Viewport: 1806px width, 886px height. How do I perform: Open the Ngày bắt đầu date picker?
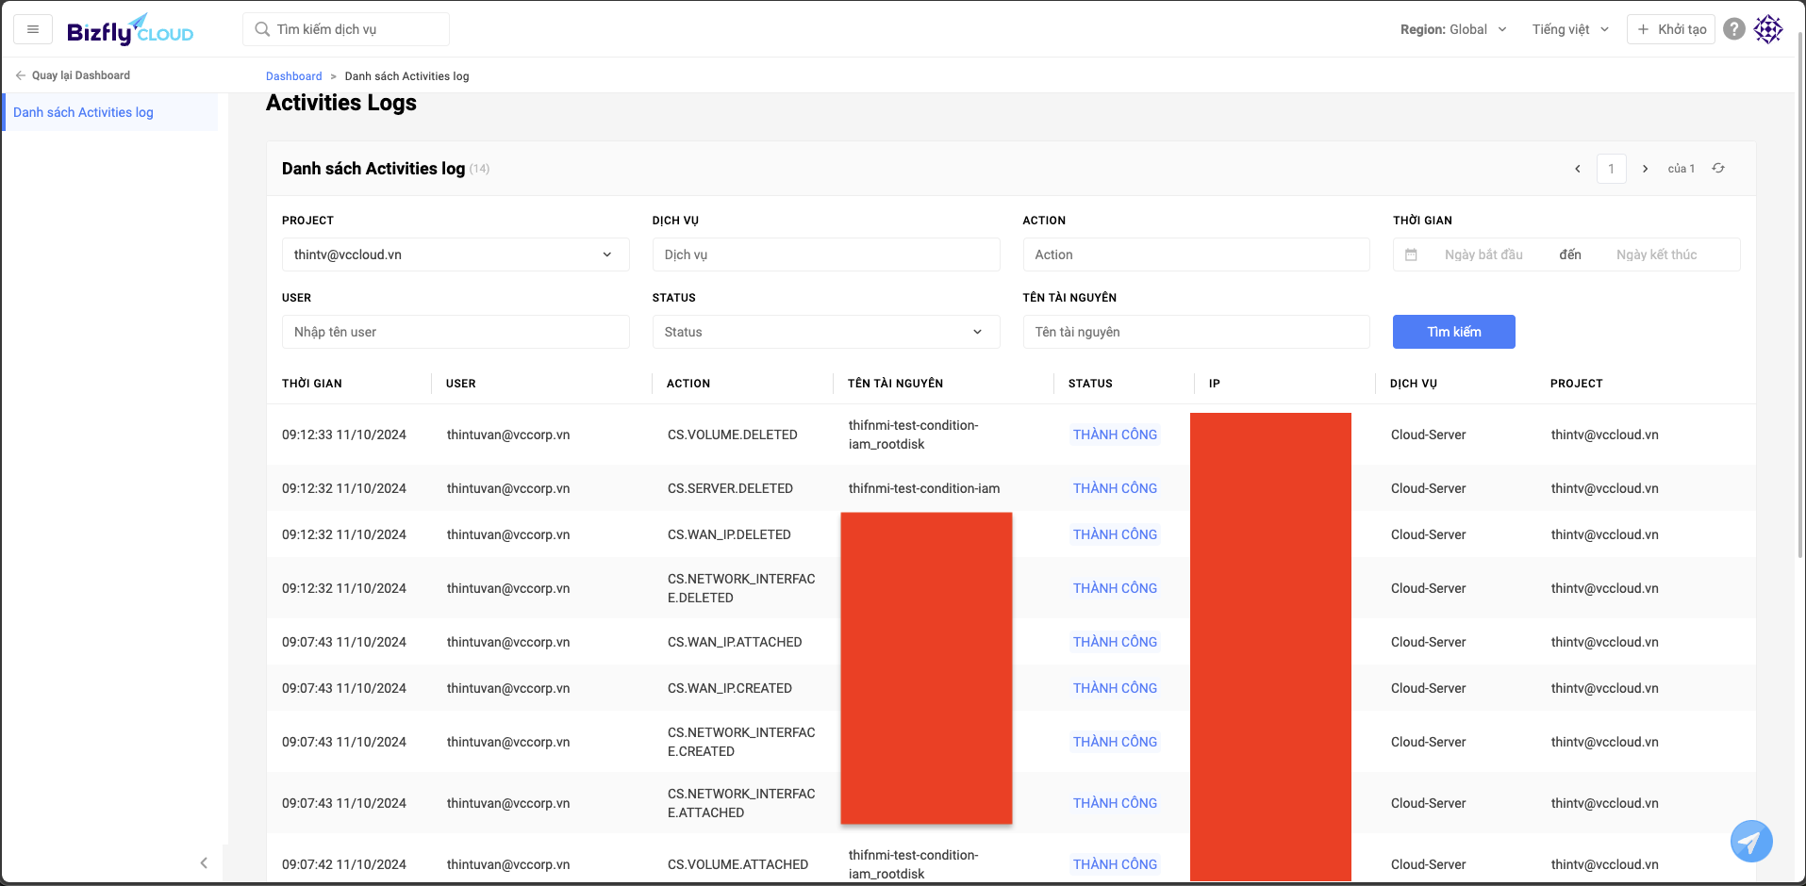(x=1483, y=254)
